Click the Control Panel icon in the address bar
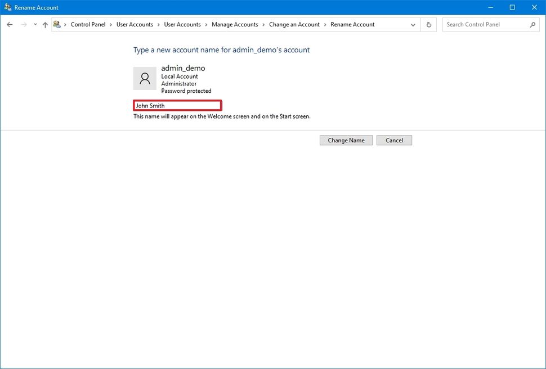 click(x=56, y=24)
